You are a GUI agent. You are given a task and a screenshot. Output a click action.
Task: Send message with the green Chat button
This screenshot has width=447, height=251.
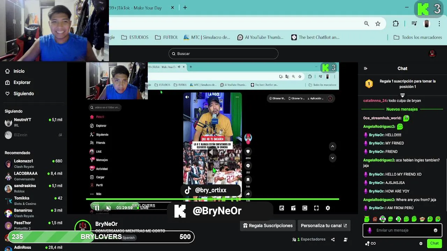[x=434, y=243]
